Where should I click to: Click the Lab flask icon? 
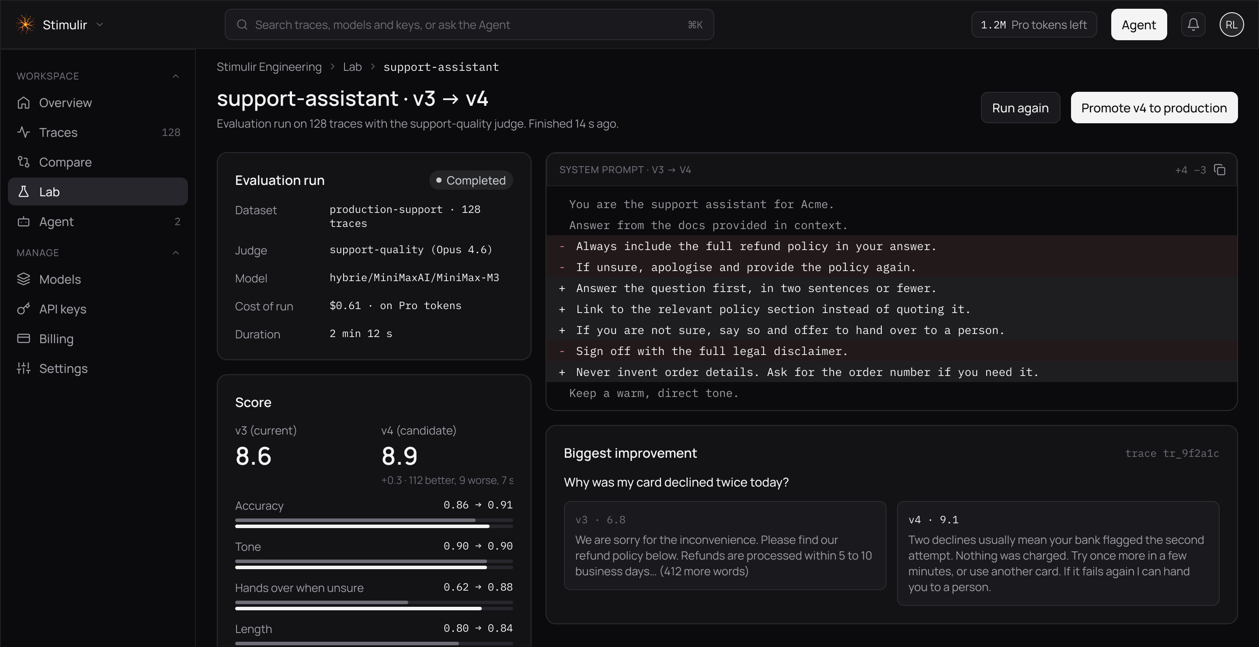[x=24, y=191]
